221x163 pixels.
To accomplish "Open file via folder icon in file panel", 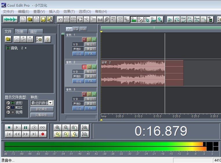I will click(x=8, y=39).
